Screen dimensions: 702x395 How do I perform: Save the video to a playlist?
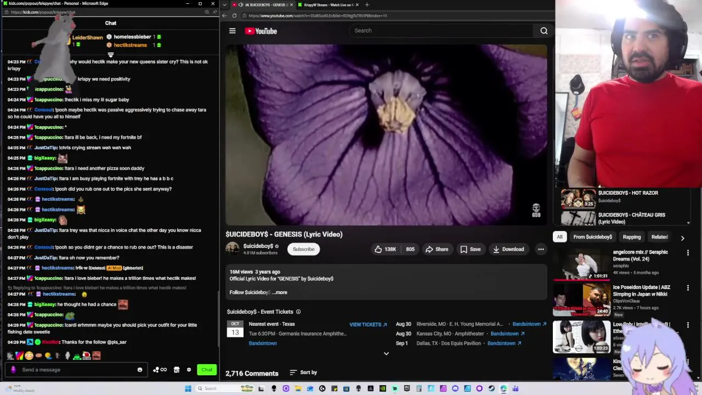click(470, 249)
